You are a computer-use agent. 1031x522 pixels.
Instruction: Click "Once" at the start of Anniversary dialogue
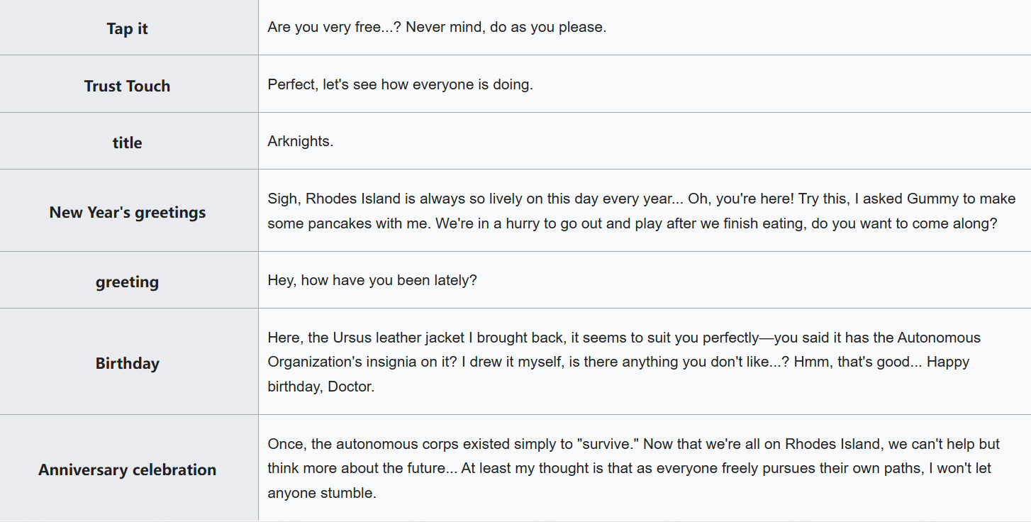pyautogui.click(x=284, y=445)
